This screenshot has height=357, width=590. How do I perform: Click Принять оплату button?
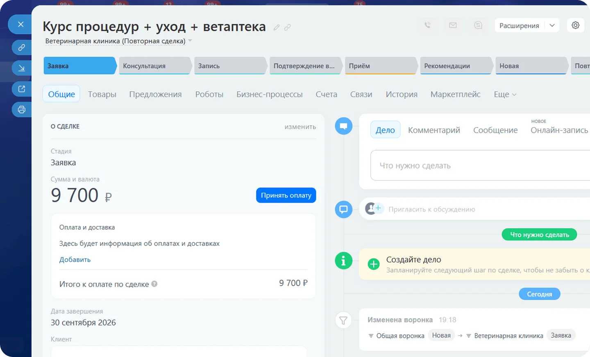click(286, 195)
